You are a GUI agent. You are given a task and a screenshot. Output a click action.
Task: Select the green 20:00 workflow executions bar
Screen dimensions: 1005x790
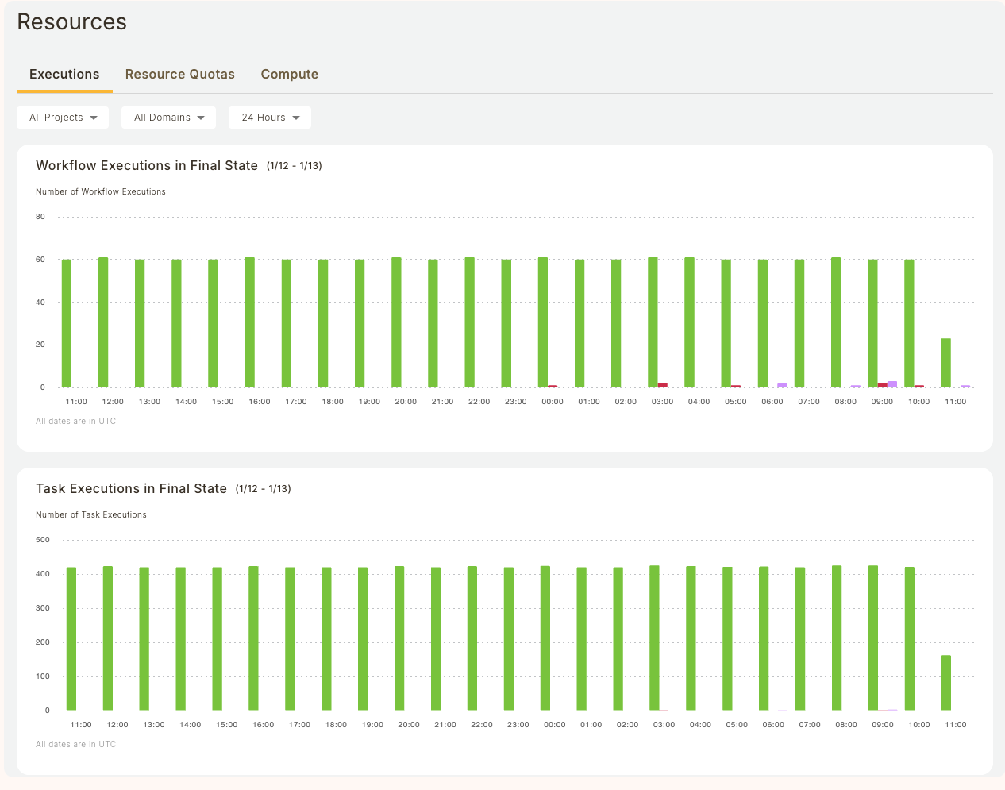[396, 322]
